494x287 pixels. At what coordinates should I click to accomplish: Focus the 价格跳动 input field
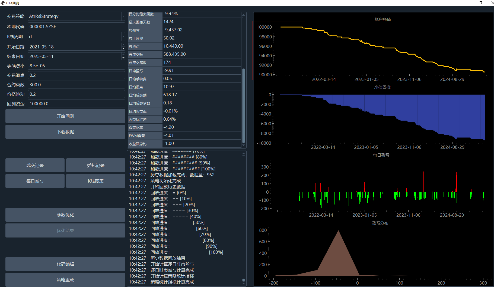tap(76, 94)
